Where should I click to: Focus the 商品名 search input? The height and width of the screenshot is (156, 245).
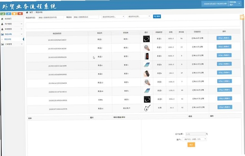pyautogui.click(x=86, y=17)
